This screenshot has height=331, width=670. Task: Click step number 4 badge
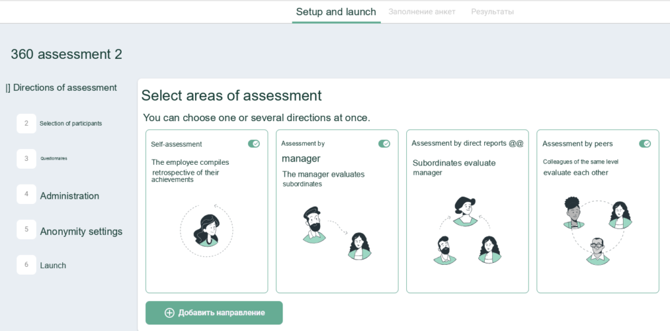point(26,194)
